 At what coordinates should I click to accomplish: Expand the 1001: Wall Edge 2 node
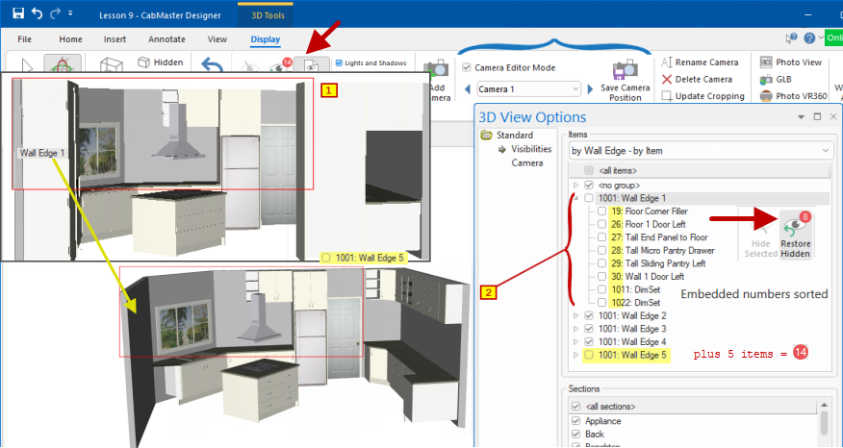click(575, 315)
